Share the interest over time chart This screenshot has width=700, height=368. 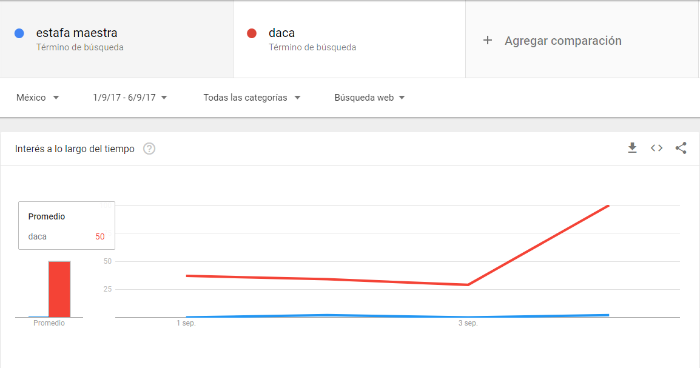pyautogui.click(x=681, y=148)
